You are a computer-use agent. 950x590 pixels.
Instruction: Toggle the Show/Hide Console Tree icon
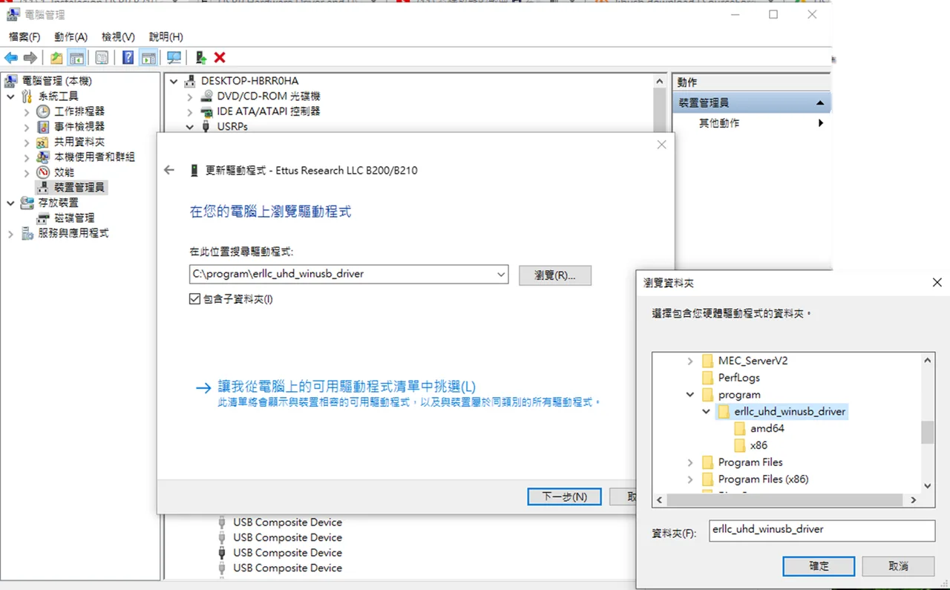(76, 58)
